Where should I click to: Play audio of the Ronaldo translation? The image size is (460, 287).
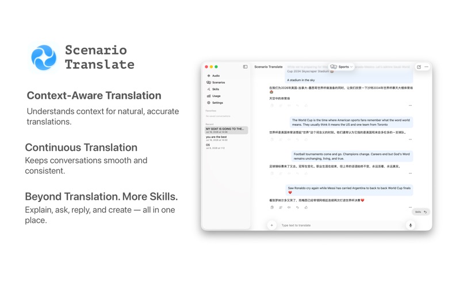289,207
